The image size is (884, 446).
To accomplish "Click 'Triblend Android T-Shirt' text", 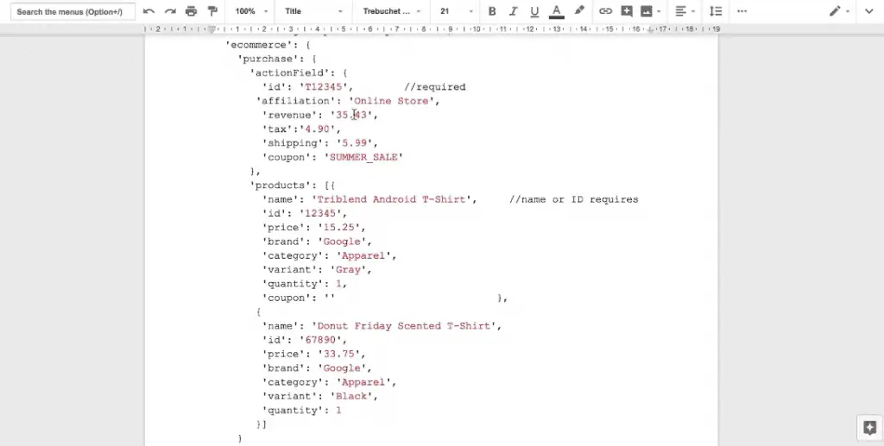I will tap(391, 200).
